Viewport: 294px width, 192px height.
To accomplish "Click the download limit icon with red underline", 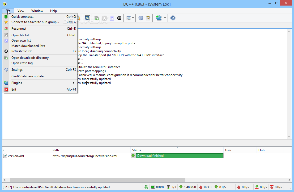I will (257, 187).
